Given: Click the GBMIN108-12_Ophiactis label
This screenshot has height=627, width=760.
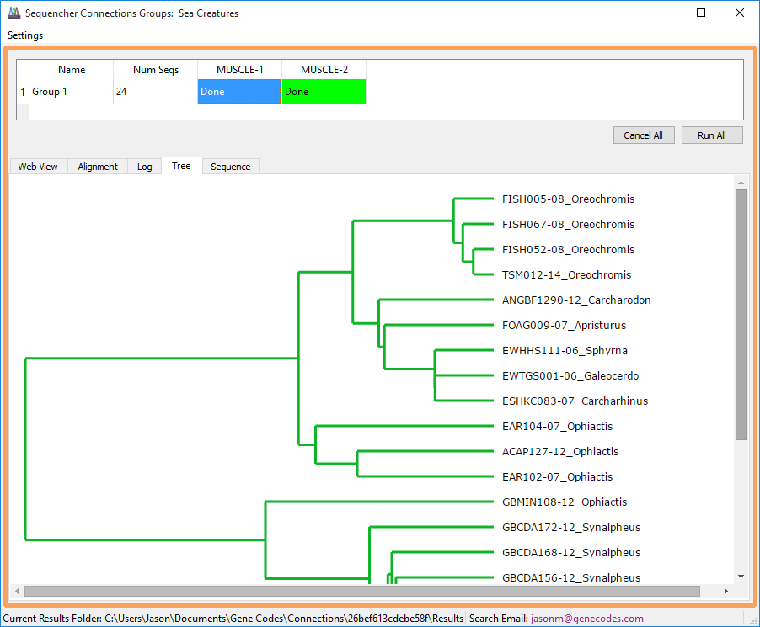Looking at the screenshot, I should pos(565,502).
